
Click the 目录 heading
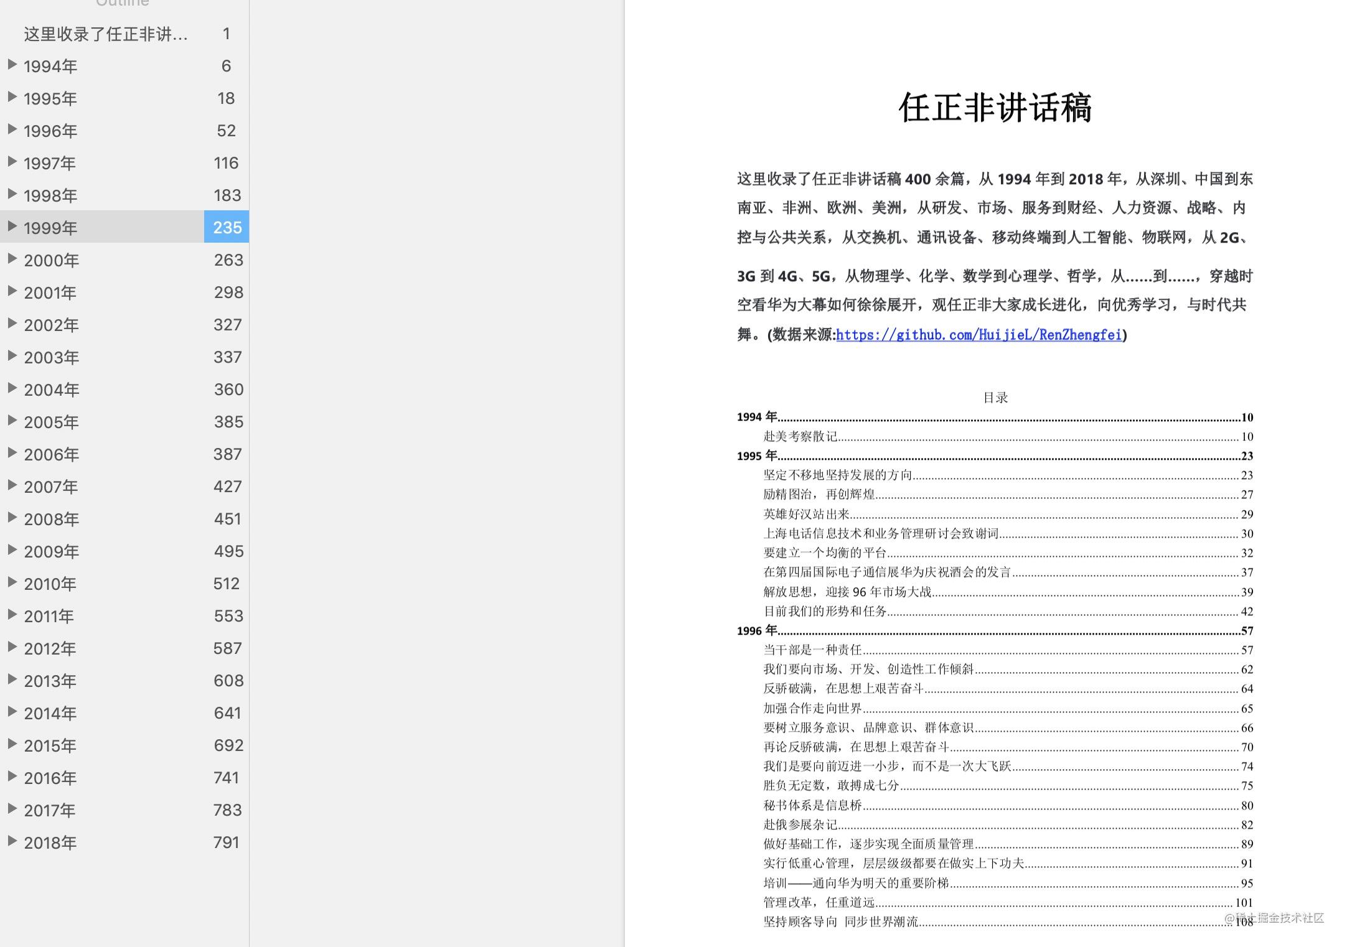(995, 398)
